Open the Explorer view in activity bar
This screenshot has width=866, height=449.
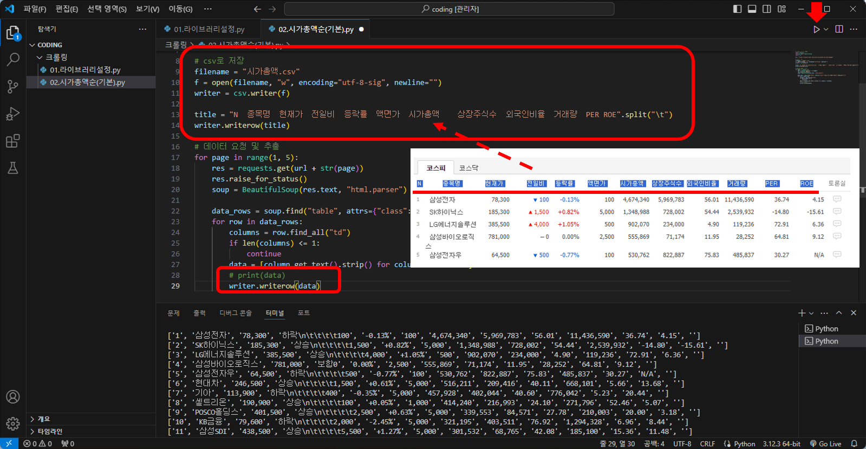[13, 33]
